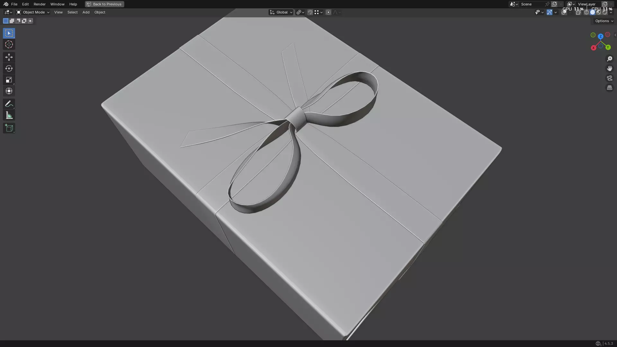Select the Annotate pencil tool

coord(9,104)
